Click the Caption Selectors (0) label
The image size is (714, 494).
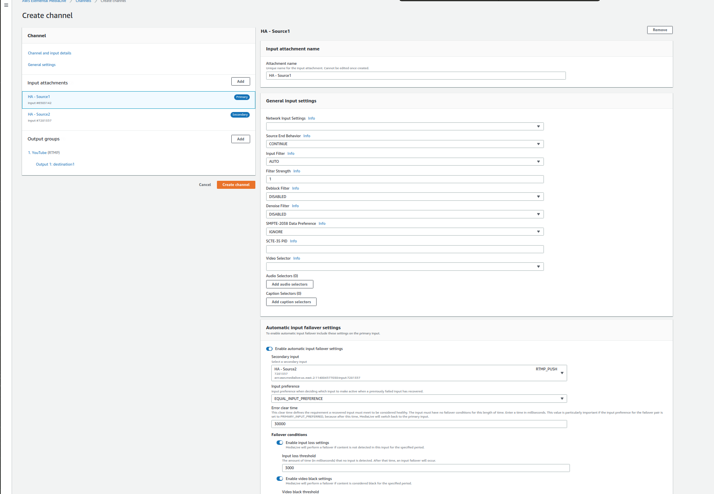point(284,294)
